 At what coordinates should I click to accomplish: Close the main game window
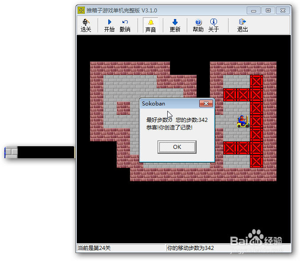(x=283, y=11)
